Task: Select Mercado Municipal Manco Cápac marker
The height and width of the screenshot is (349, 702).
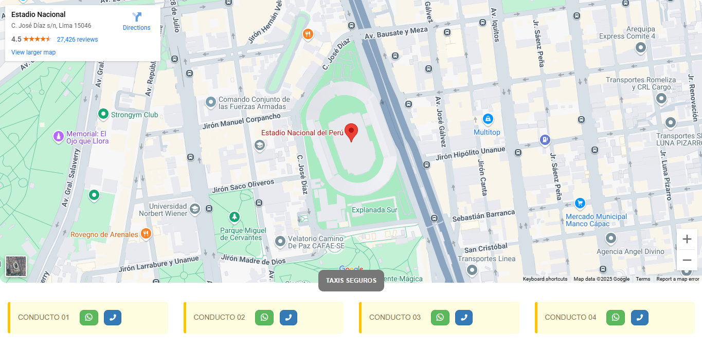Action: click(580, 204)
